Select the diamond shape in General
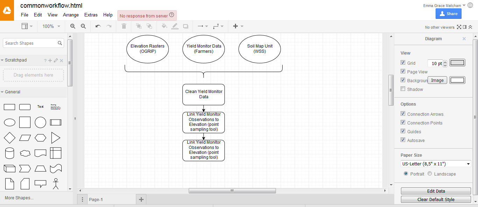Viewport: 478px width, 207px height. point(9,138)
